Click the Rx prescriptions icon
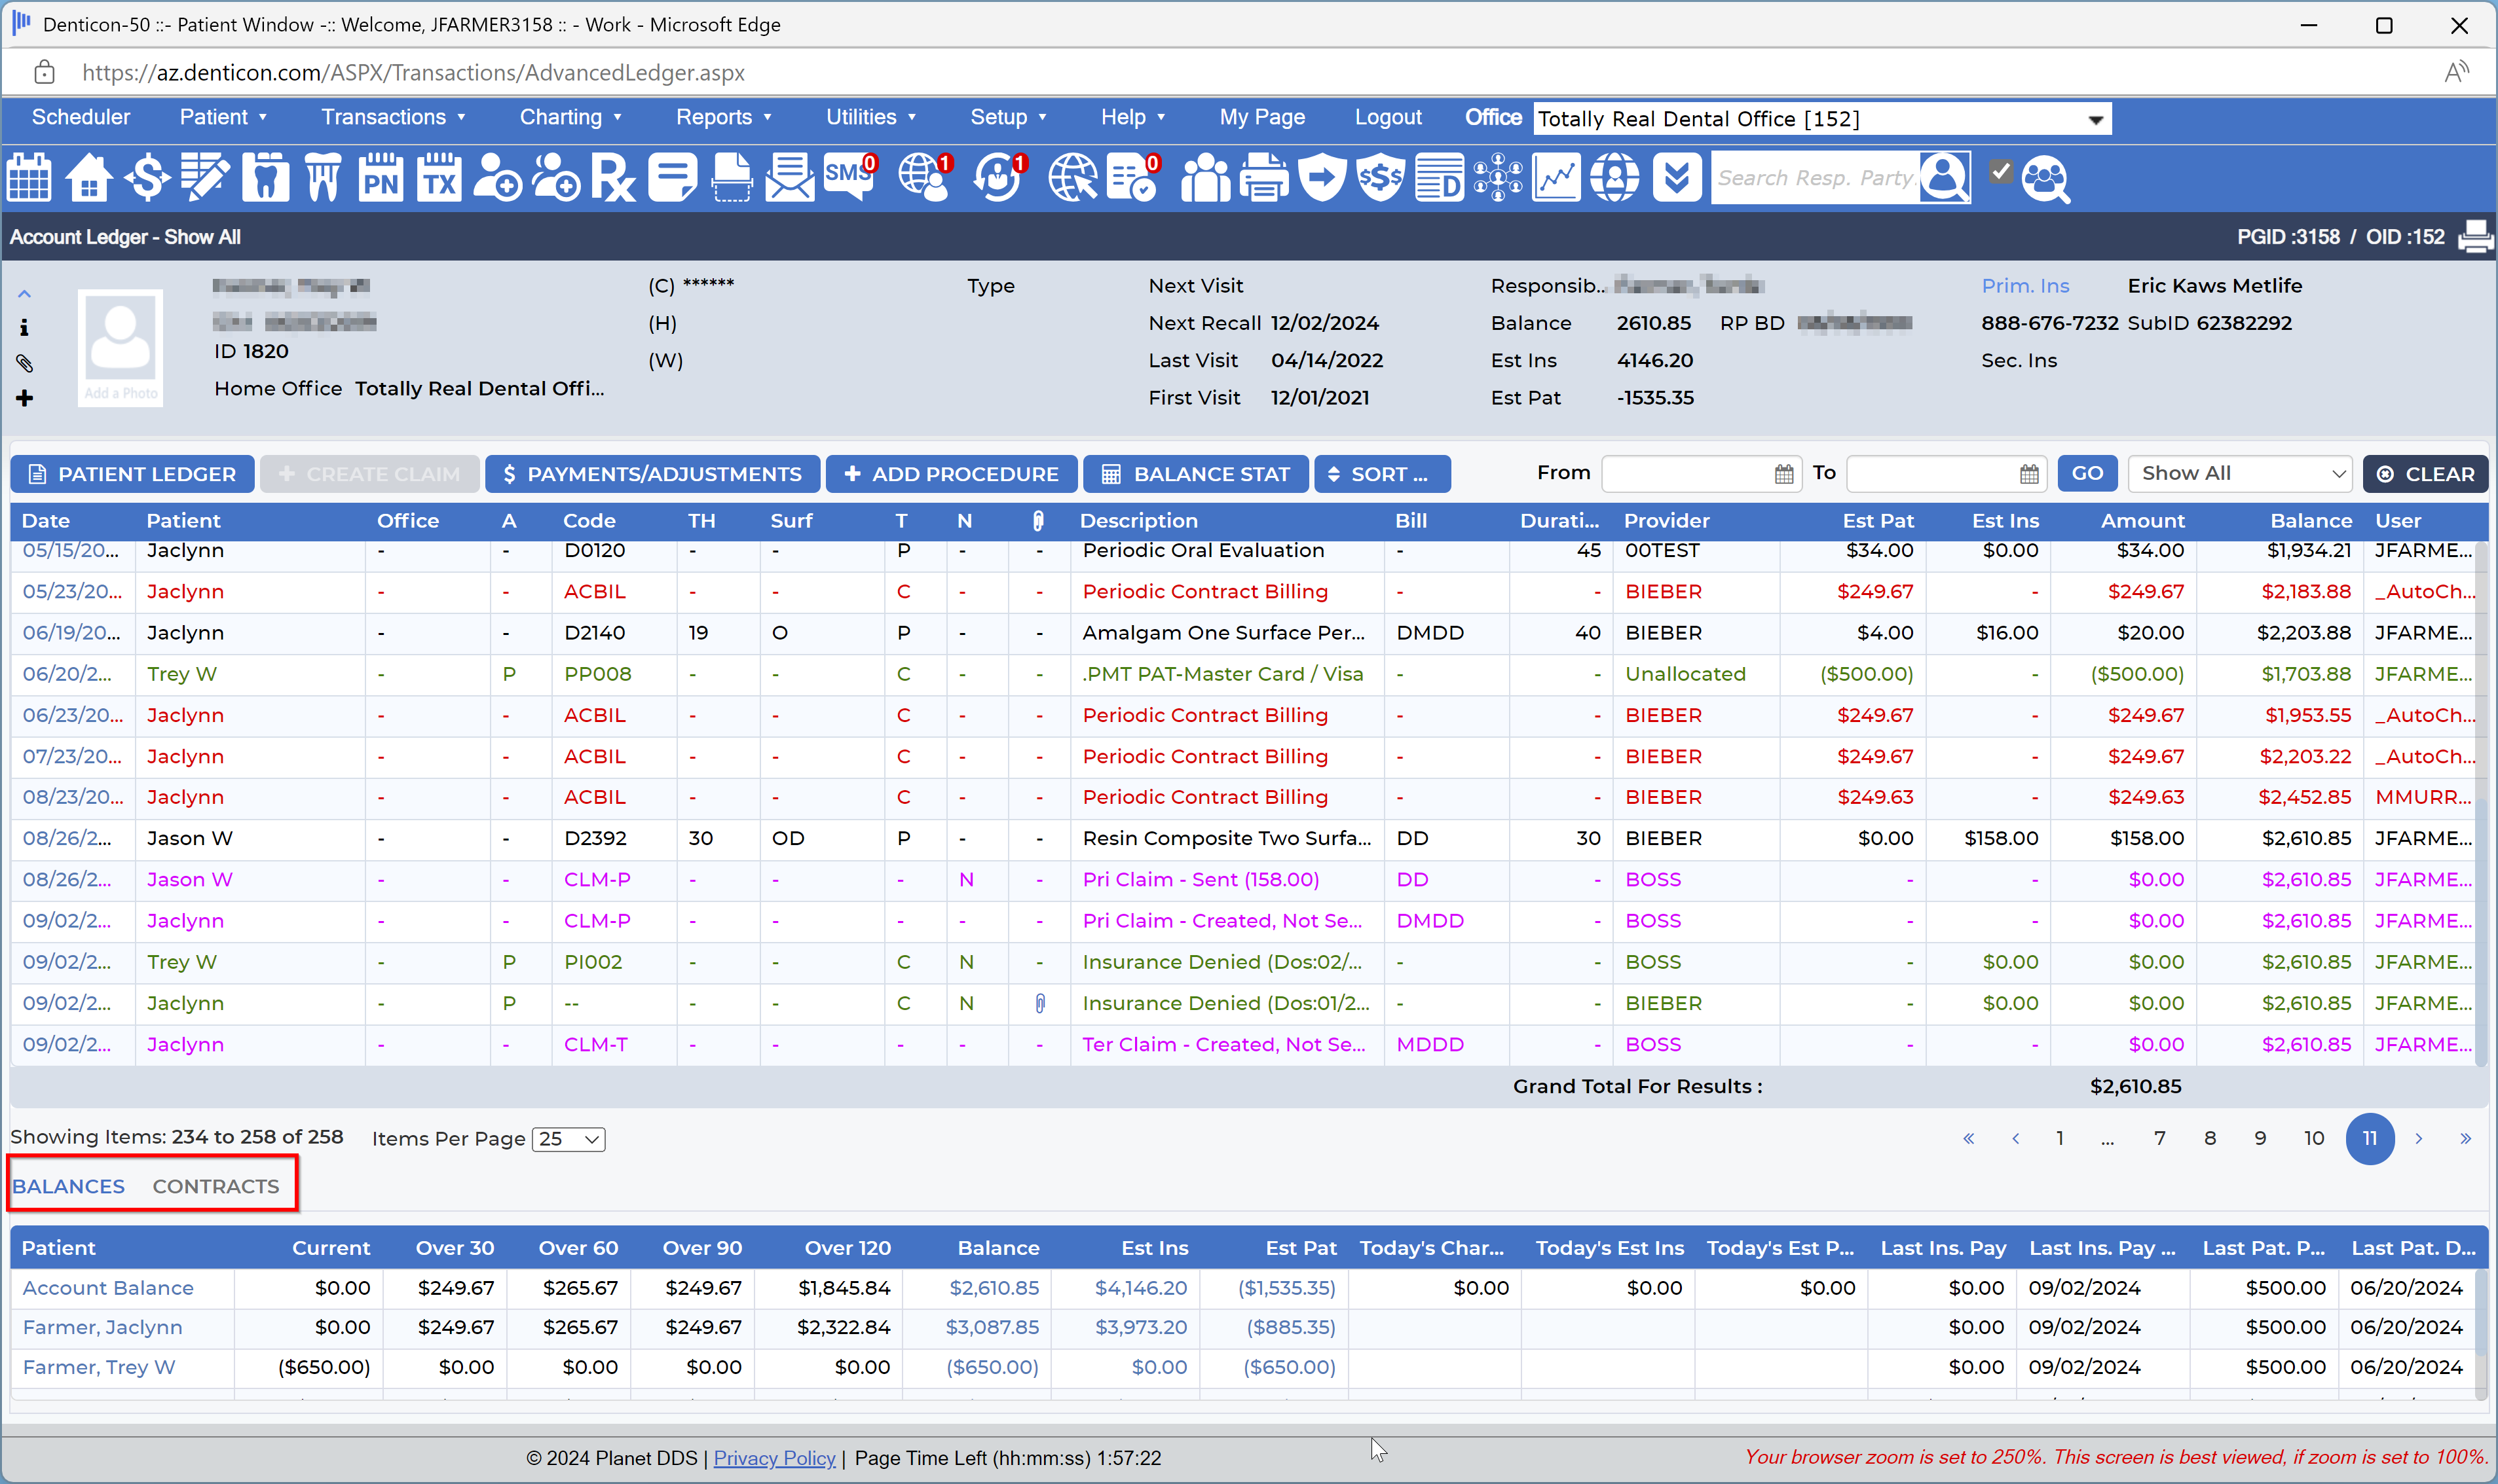 (613, 177)
